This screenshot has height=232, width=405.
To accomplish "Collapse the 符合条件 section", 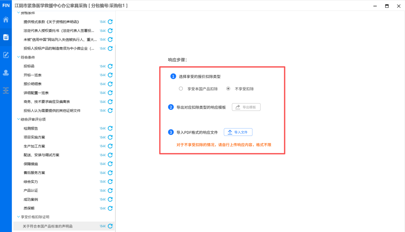I will (x=18, y=57).
